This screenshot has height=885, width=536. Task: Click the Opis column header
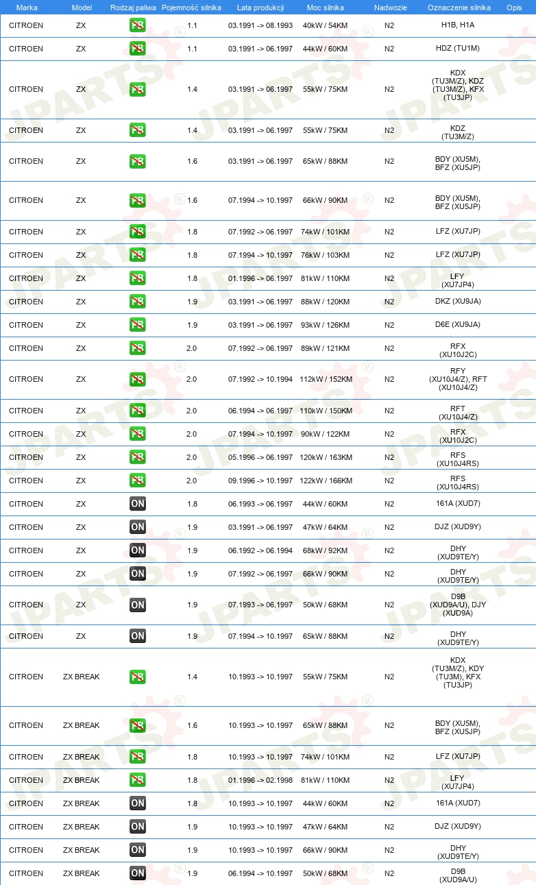(x=514, y=8)
